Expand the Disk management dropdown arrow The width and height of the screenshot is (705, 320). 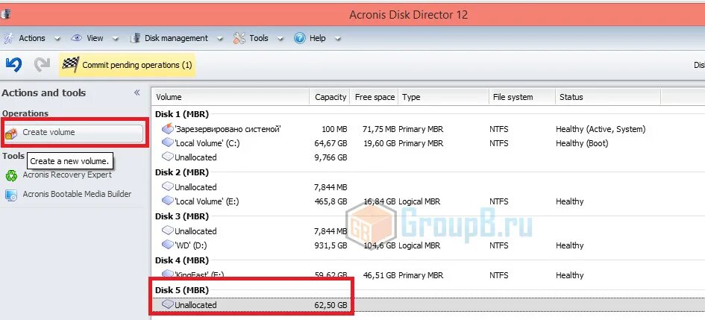click(x=221, y=39)
